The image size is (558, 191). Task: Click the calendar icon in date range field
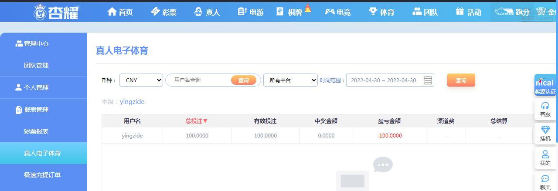point(428,80)
